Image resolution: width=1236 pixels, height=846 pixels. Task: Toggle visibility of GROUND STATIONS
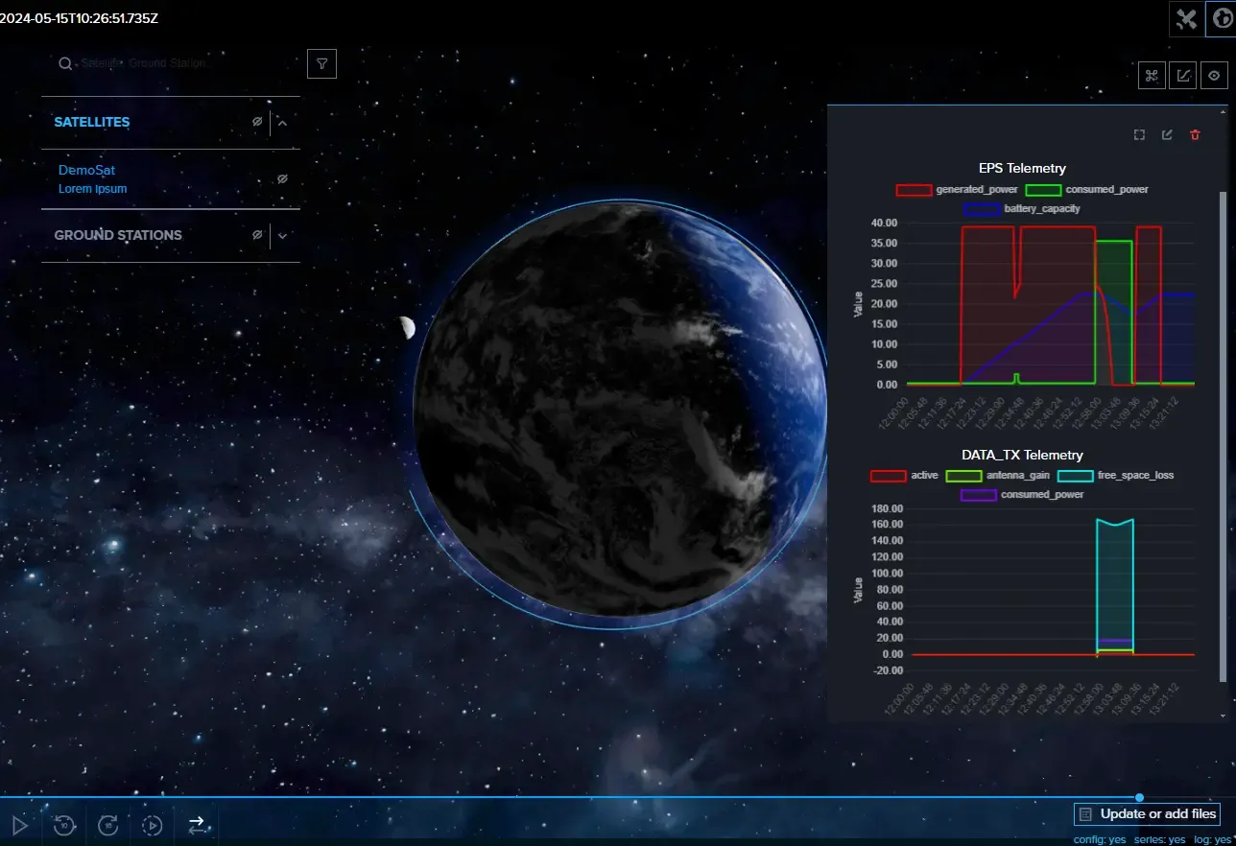257,235
